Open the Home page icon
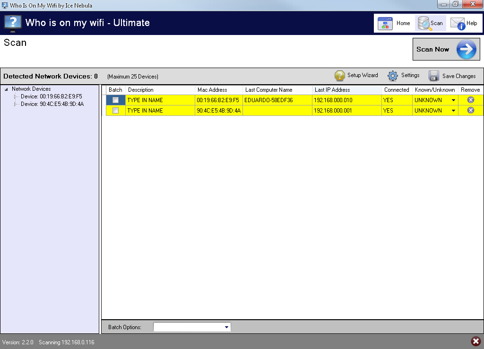The image size is (484, 349). [x=385, y=24]
